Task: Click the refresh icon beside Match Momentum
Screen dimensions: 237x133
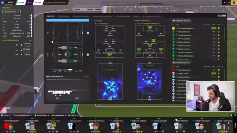Action: click(88, 76)
